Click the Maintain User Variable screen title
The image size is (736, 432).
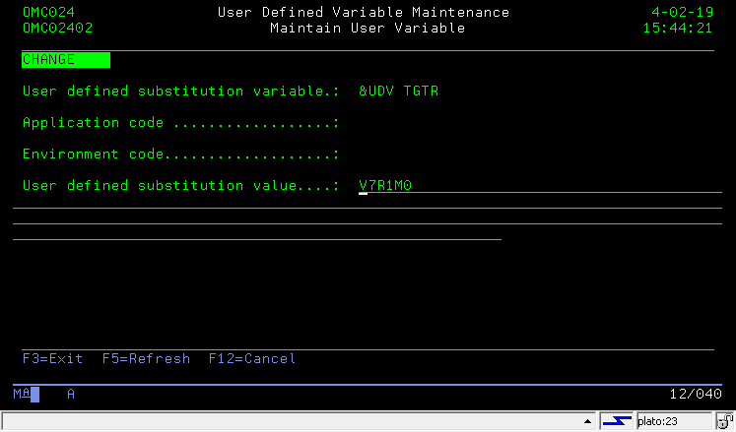367,29
